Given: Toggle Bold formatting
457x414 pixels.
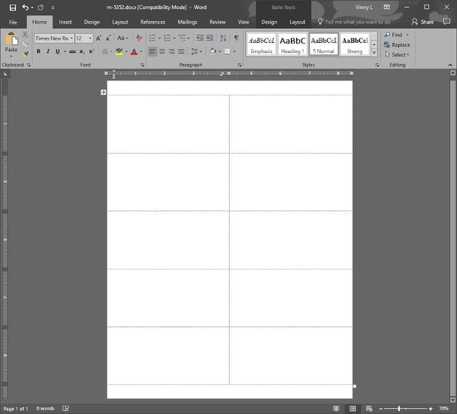Looking at the screenshot, I should (39, 52).
